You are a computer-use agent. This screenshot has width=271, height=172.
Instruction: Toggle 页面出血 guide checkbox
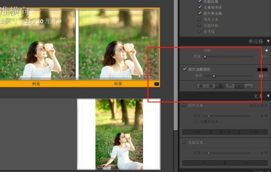point(200,1)
